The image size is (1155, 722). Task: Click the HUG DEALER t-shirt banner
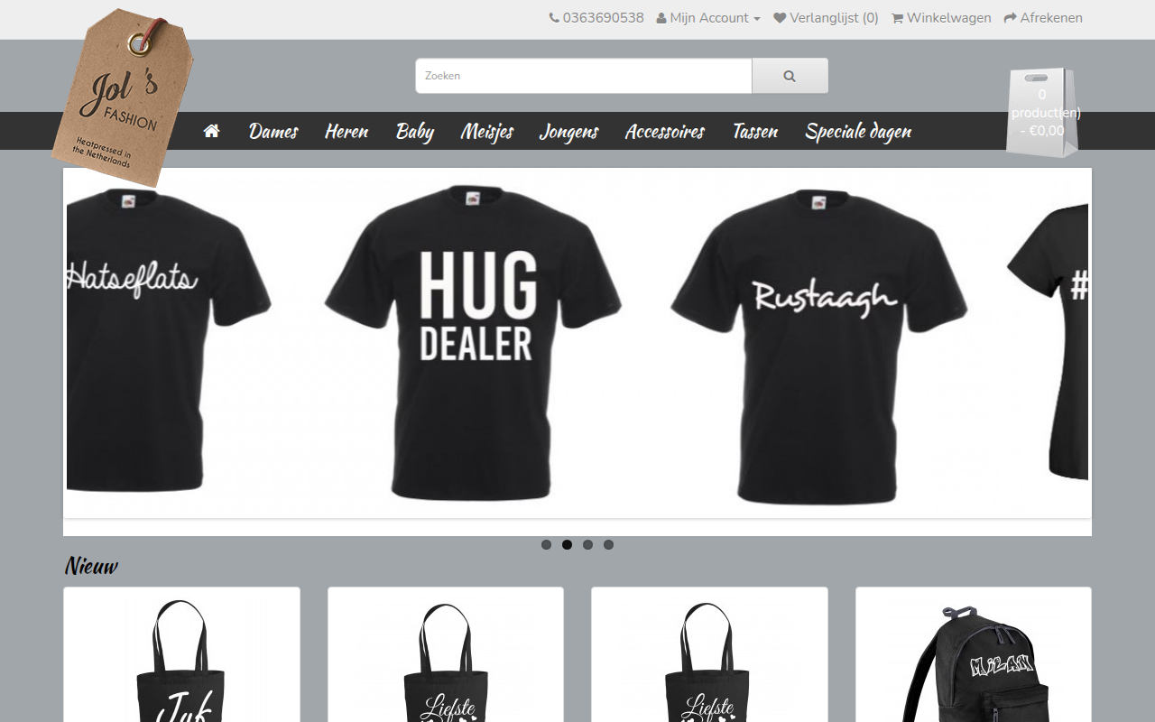pos(474,341)
